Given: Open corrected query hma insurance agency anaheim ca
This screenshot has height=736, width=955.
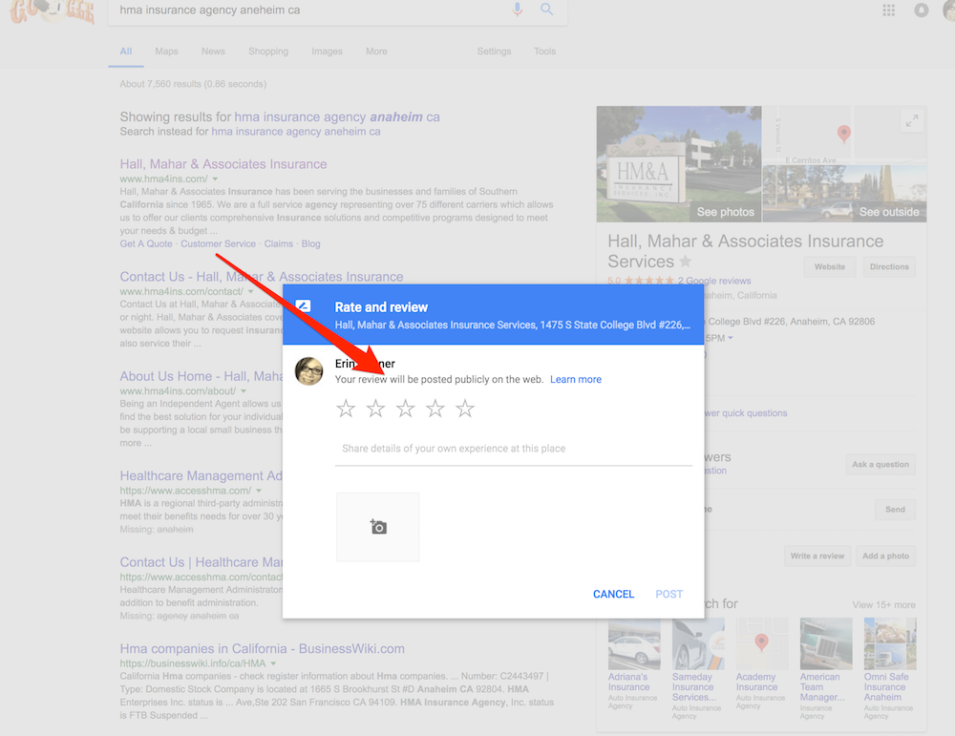Looking at the screenshot, I should pos(337,116).
